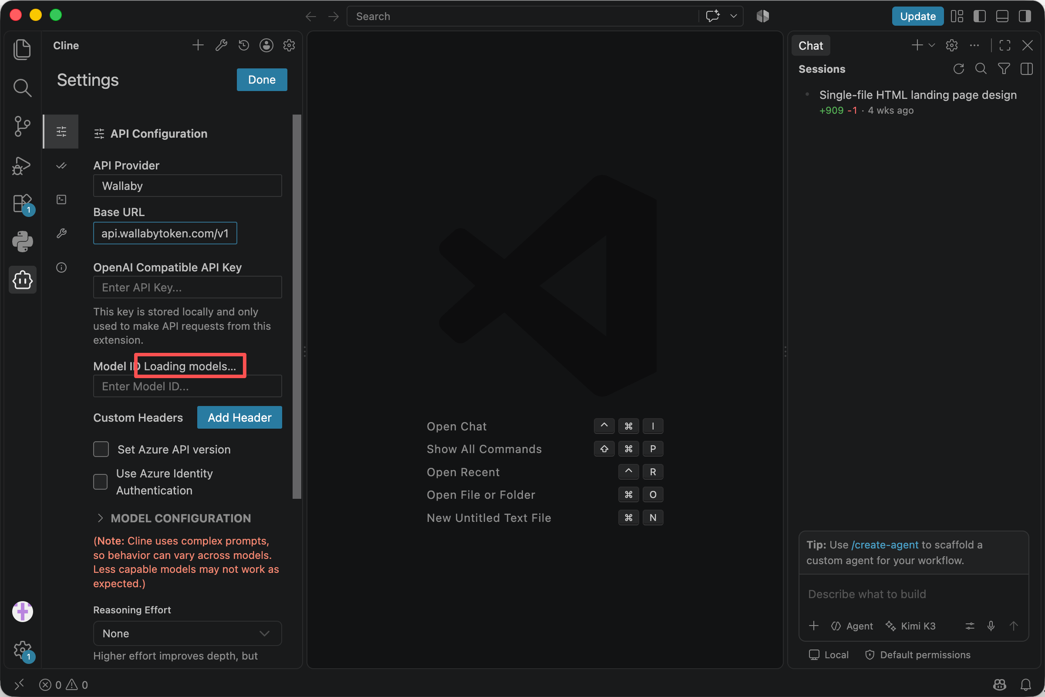Click the Done button in Settings
The width and height of the screenshot is (1045, 697).
pos(262,80)
